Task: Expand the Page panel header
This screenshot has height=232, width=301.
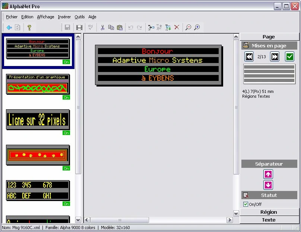Action: tap(269, 37)
